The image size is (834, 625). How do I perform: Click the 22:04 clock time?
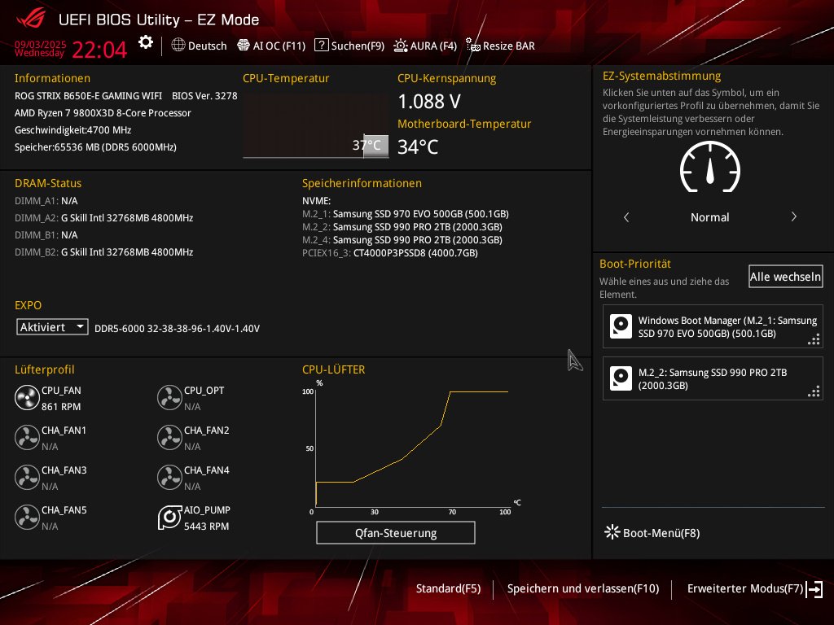(x=99, y=50)
